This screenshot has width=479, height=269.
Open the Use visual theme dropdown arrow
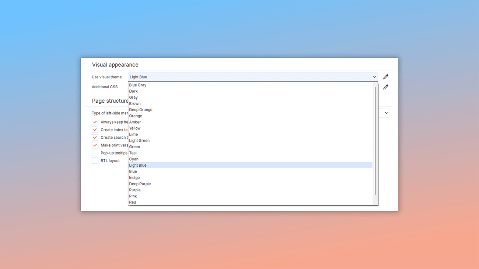point(375,77)
